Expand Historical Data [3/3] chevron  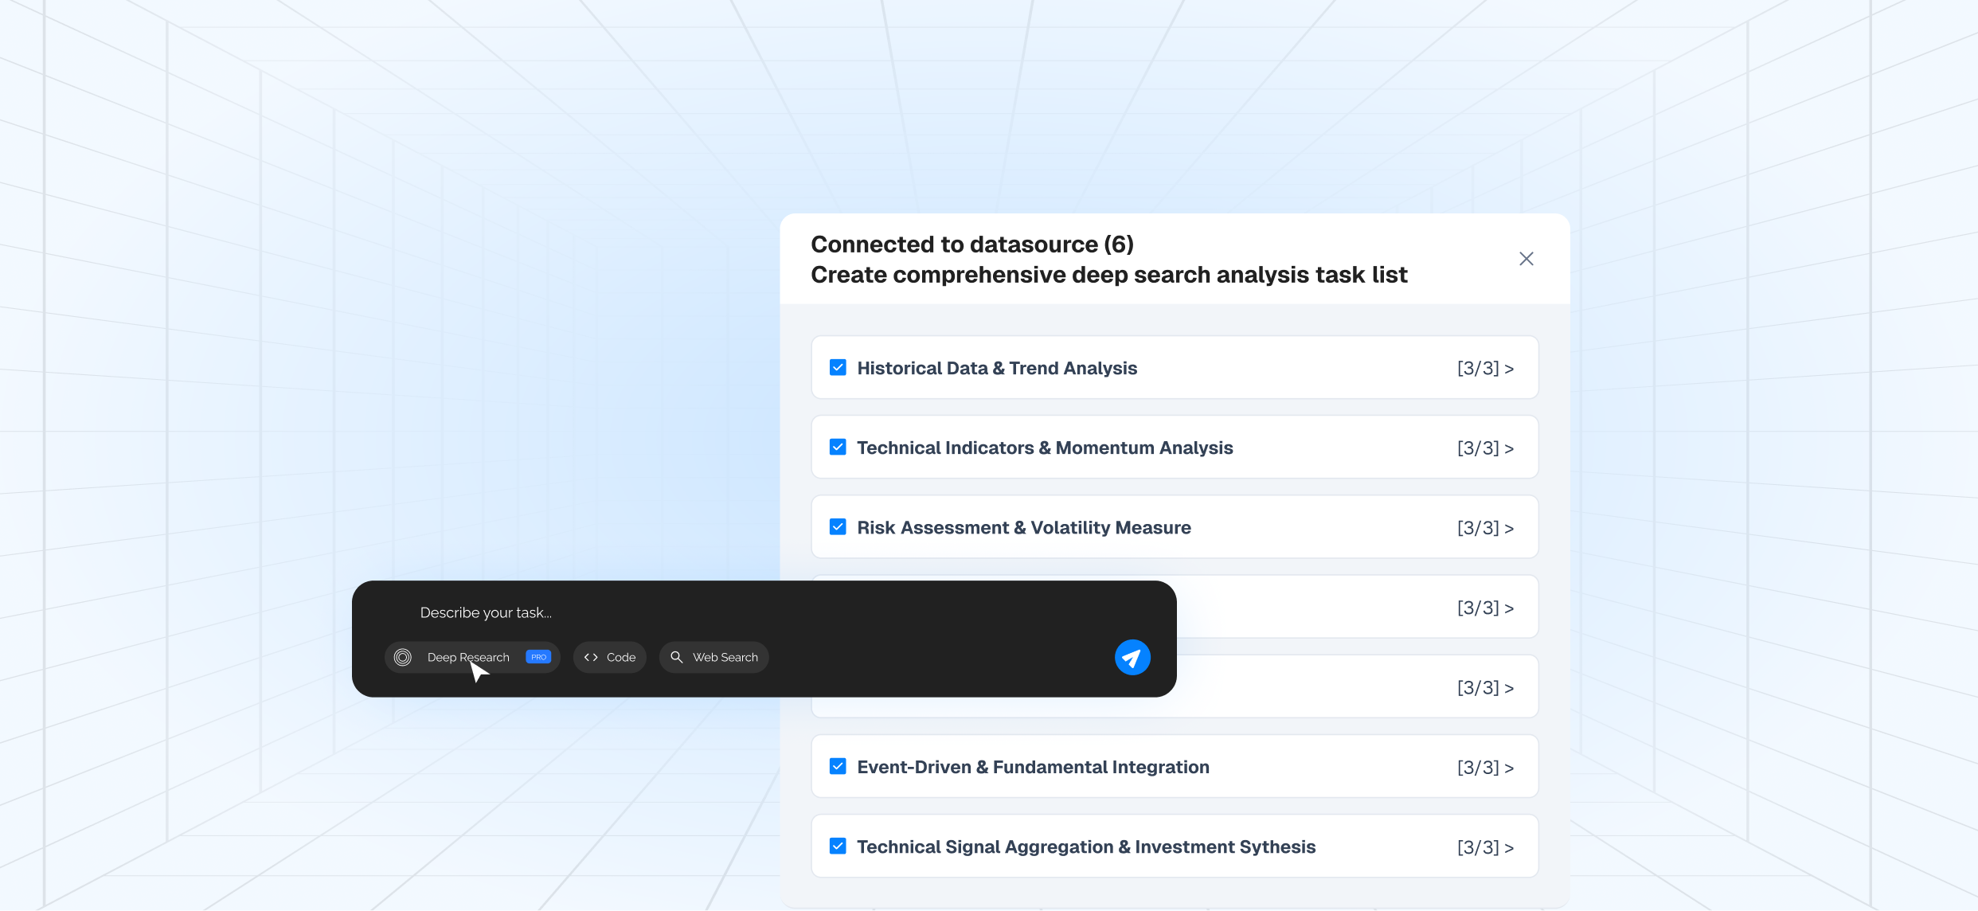click(1508, 369)
